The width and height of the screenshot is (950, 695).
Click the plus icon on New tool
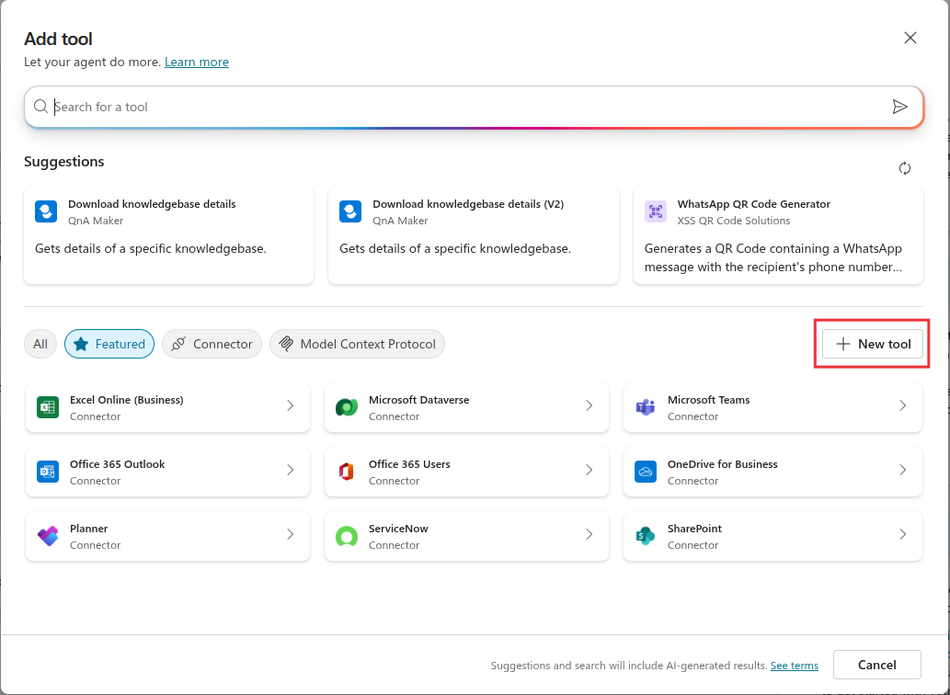[x=842, y=344]
